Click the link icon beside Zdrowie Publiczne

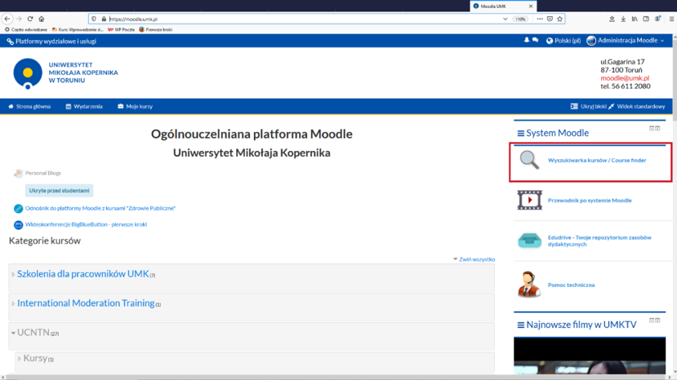pos(18,208)
